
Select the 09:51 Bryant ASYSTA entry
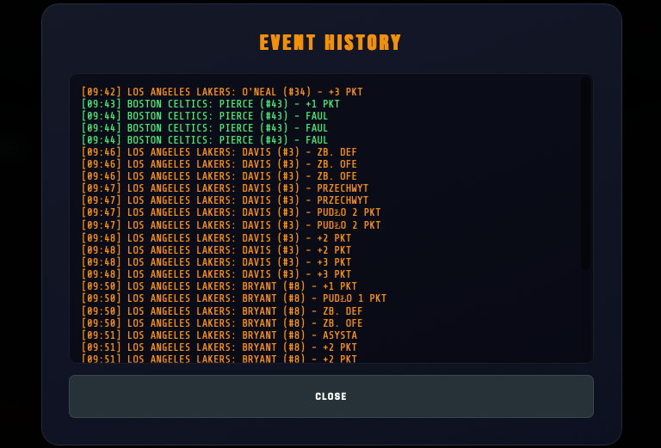click(219, 335)
